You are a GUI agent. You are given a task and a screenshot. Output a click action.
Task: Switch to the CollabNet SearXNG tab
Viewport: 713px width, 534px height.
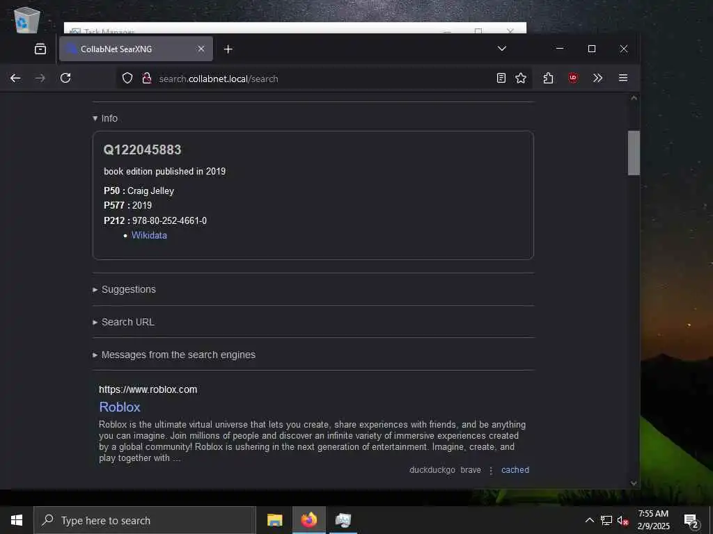[x=136, y=49]
